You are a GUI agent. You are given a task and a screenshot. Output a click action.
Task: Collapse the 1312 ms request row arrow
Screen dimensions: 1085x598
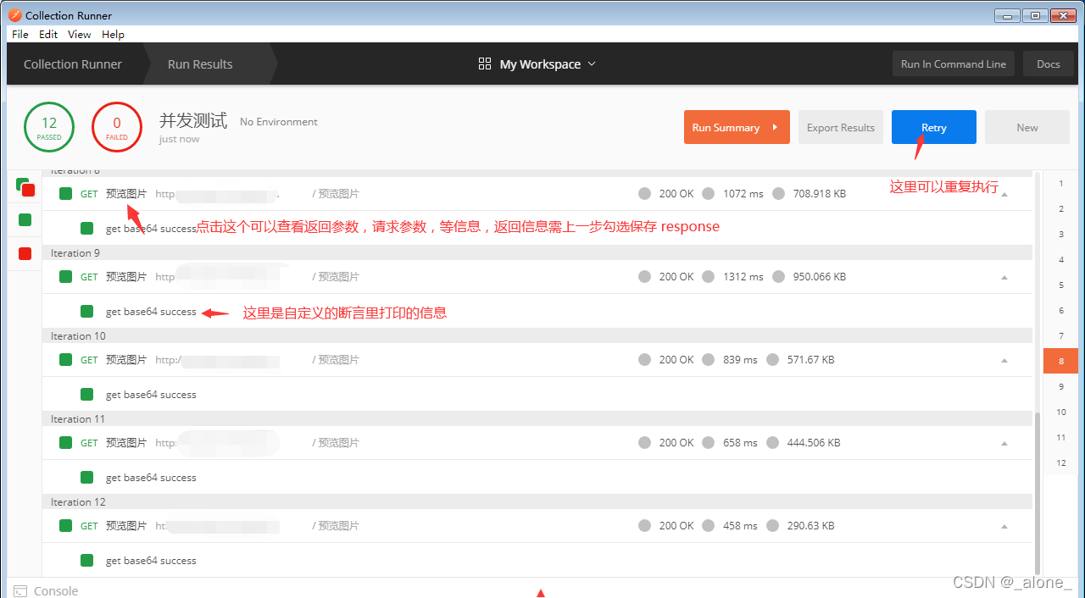point(1004,277)
